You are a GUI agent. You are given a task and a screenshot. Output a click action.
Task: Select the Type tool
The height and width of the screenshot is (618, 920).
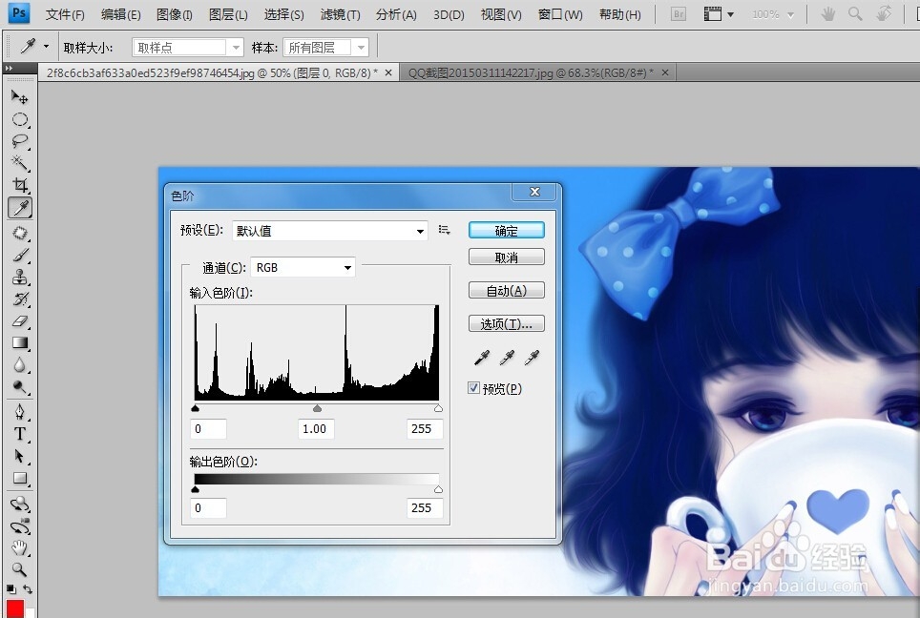[19, 434]
